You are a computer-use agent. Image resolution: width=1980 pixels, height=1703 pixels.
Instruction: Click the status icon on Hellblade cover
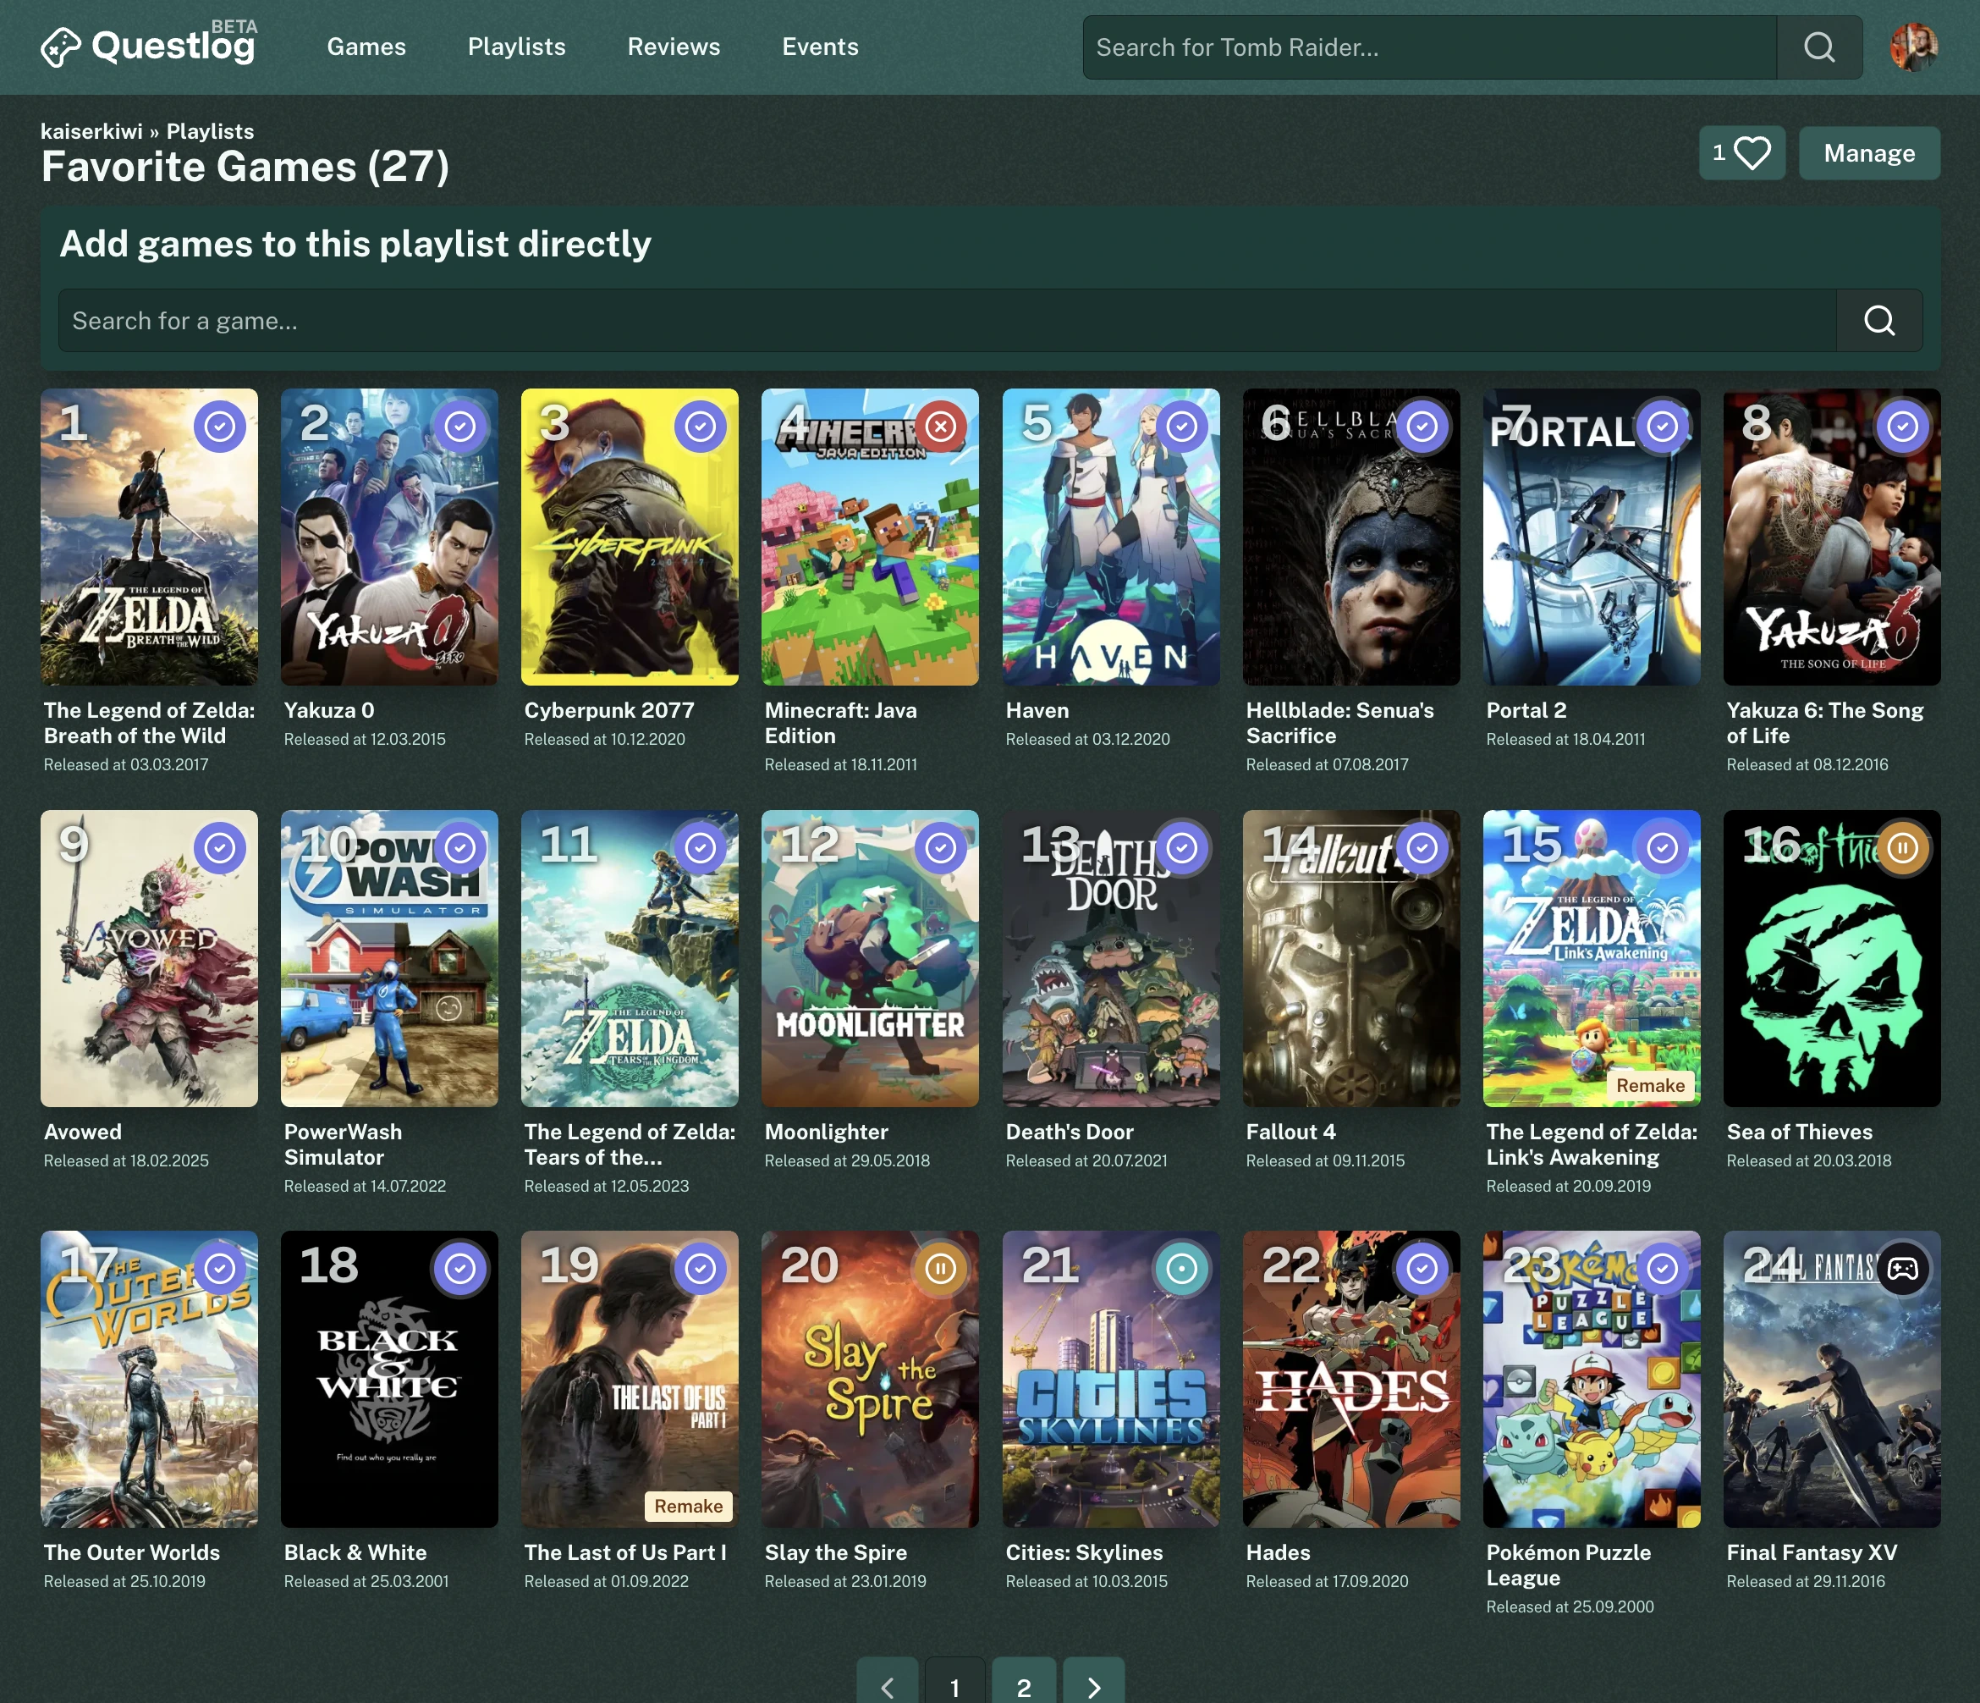1422,427
